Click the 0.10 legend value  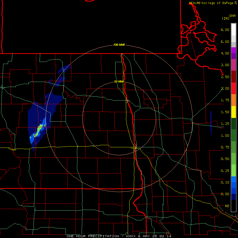pyautogui.click(x=225, y=182)
